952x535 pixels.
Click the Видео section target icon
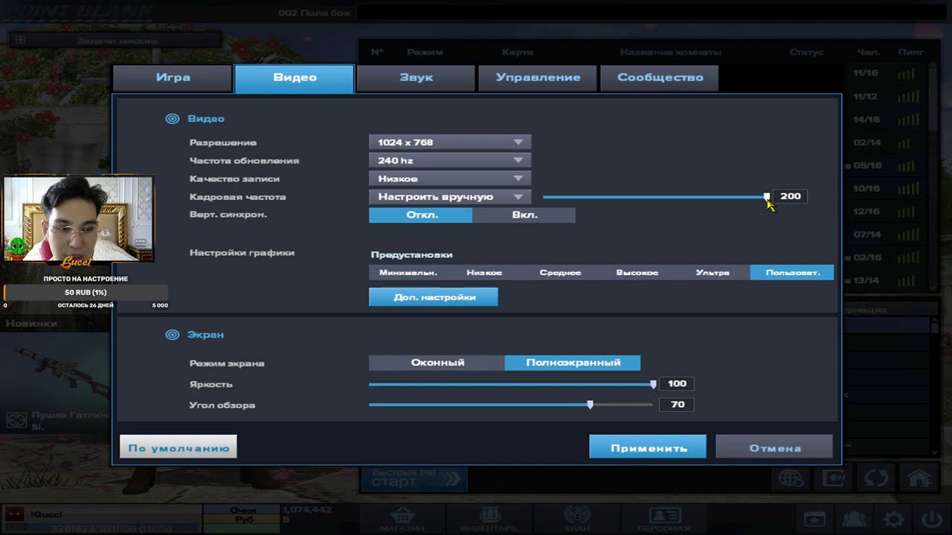(x=173, y=119)
